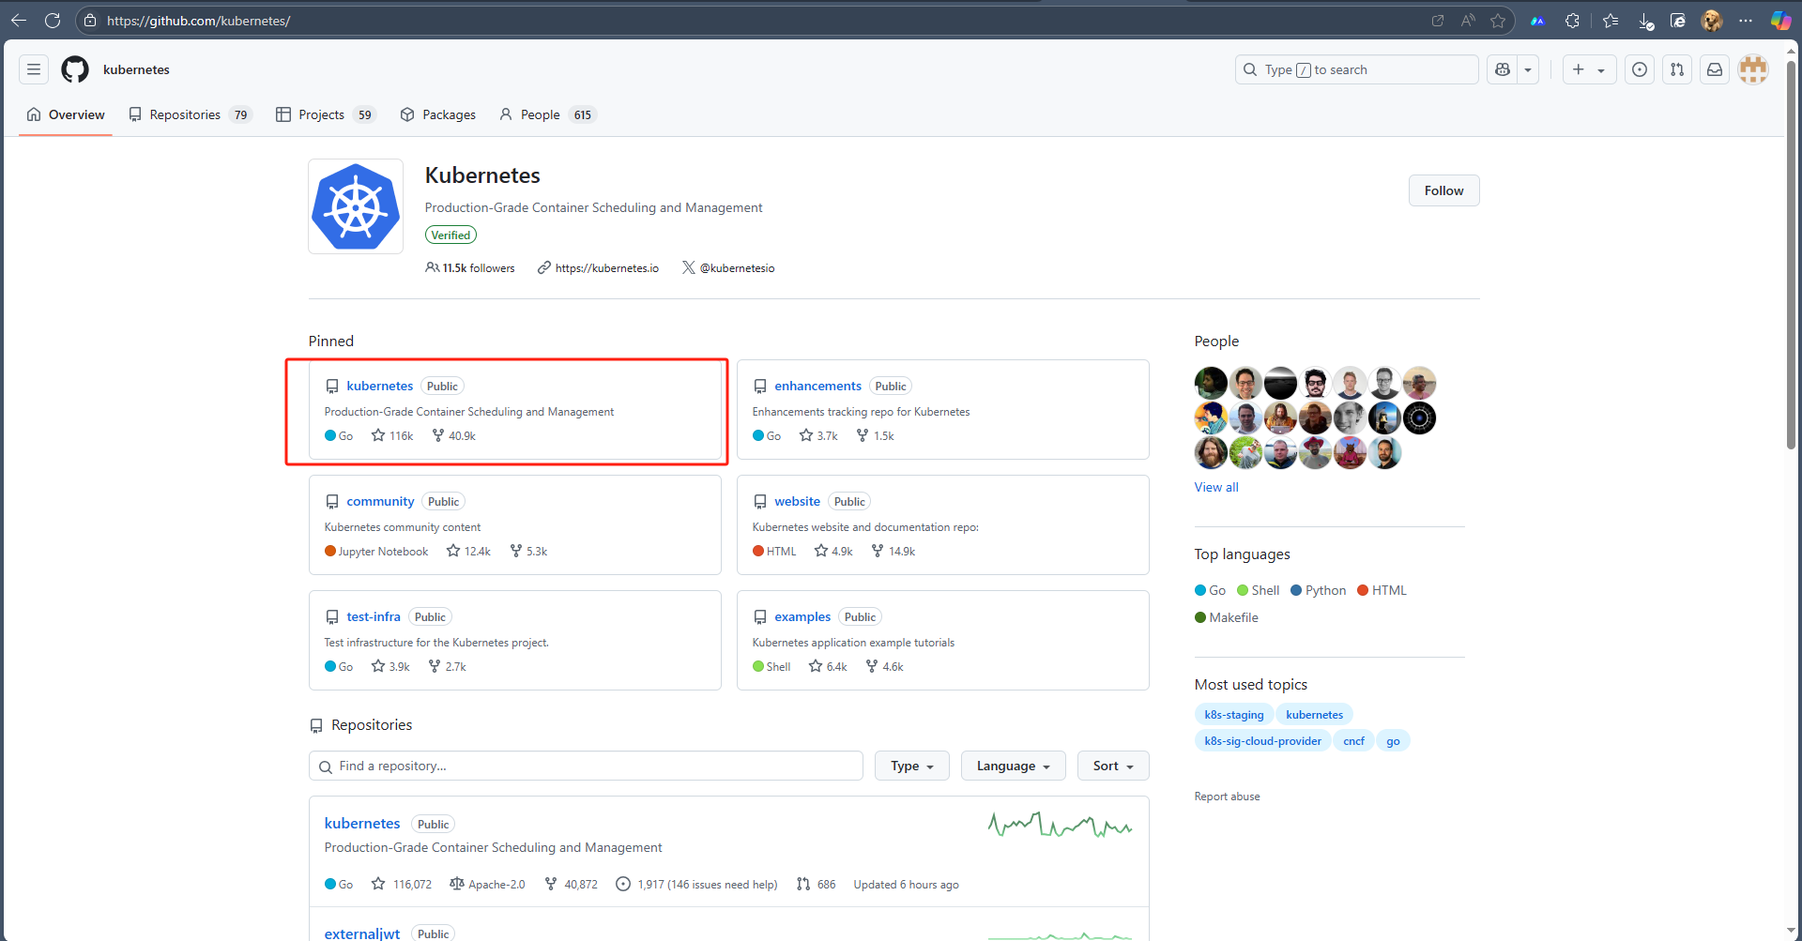Open the Packages tab
This screenshot has height=941, width=1802.
coord(438,114)
